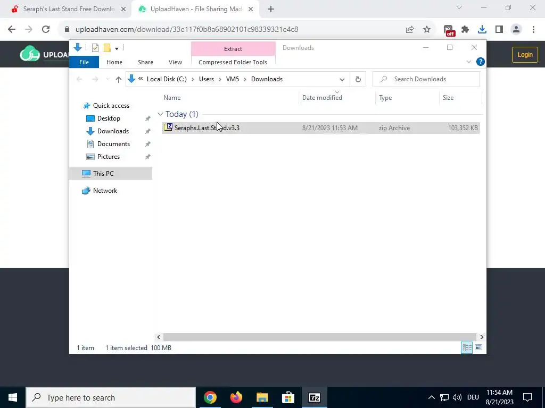Switch to Details view layout
The height and width of the screenshot is (408, 545).
pyautogui.click(x=467, y=347)
